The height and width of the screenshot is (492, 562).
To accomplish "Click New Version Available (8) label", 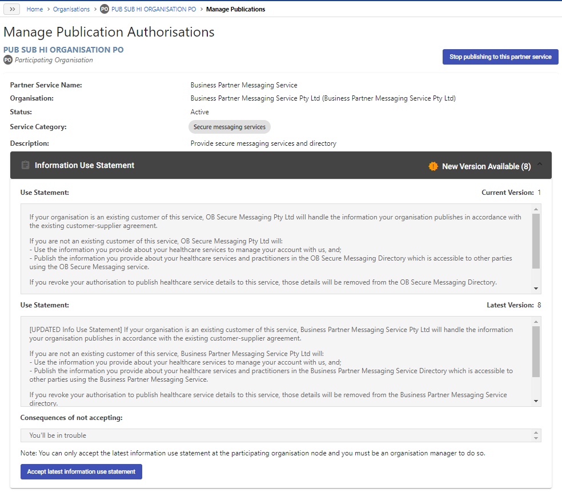I will pos(487,166).
